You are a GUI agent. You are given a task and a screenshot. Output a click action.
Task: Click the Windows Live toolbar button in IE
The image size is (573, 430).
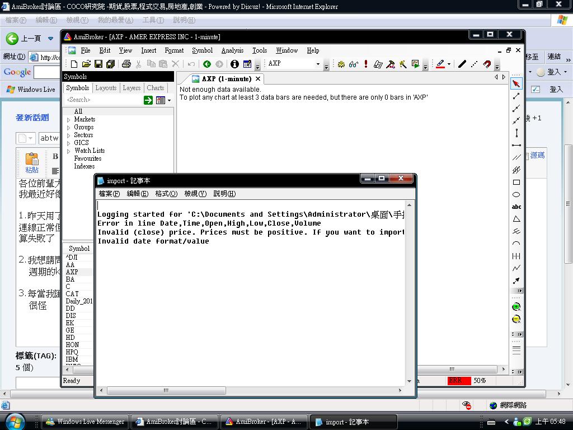[x=31, y=90]
